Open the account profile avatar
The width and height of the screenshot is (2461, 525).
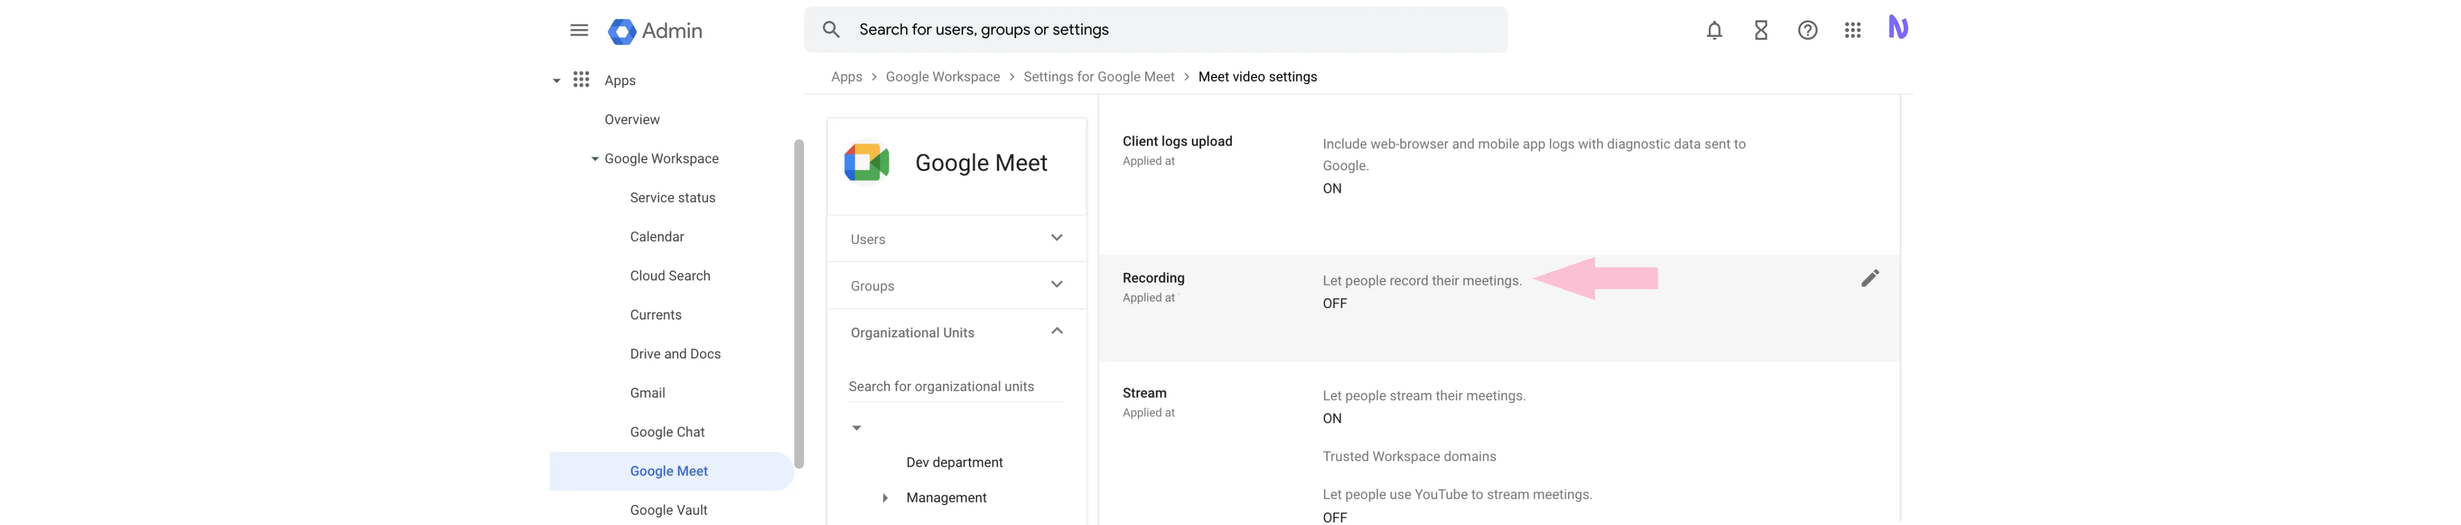(1898, 28)
